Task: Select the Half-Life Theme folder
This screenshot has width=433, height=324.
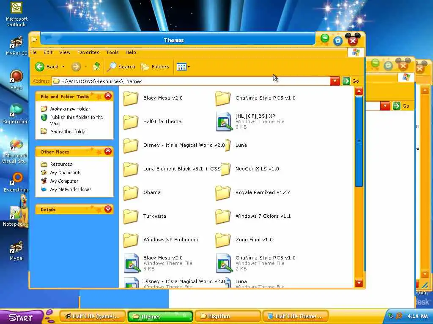Action: [x=152, y=121]
